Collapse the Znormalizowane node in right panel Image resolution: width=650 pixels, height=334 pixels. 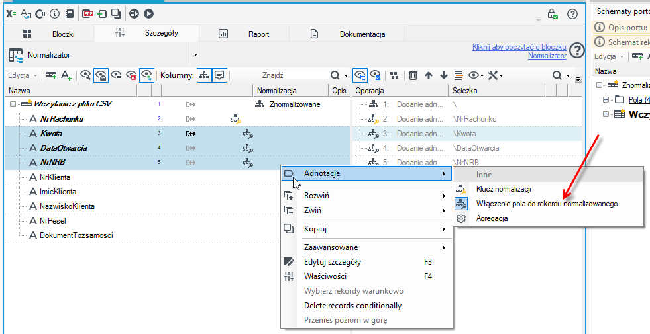point(599,85)
